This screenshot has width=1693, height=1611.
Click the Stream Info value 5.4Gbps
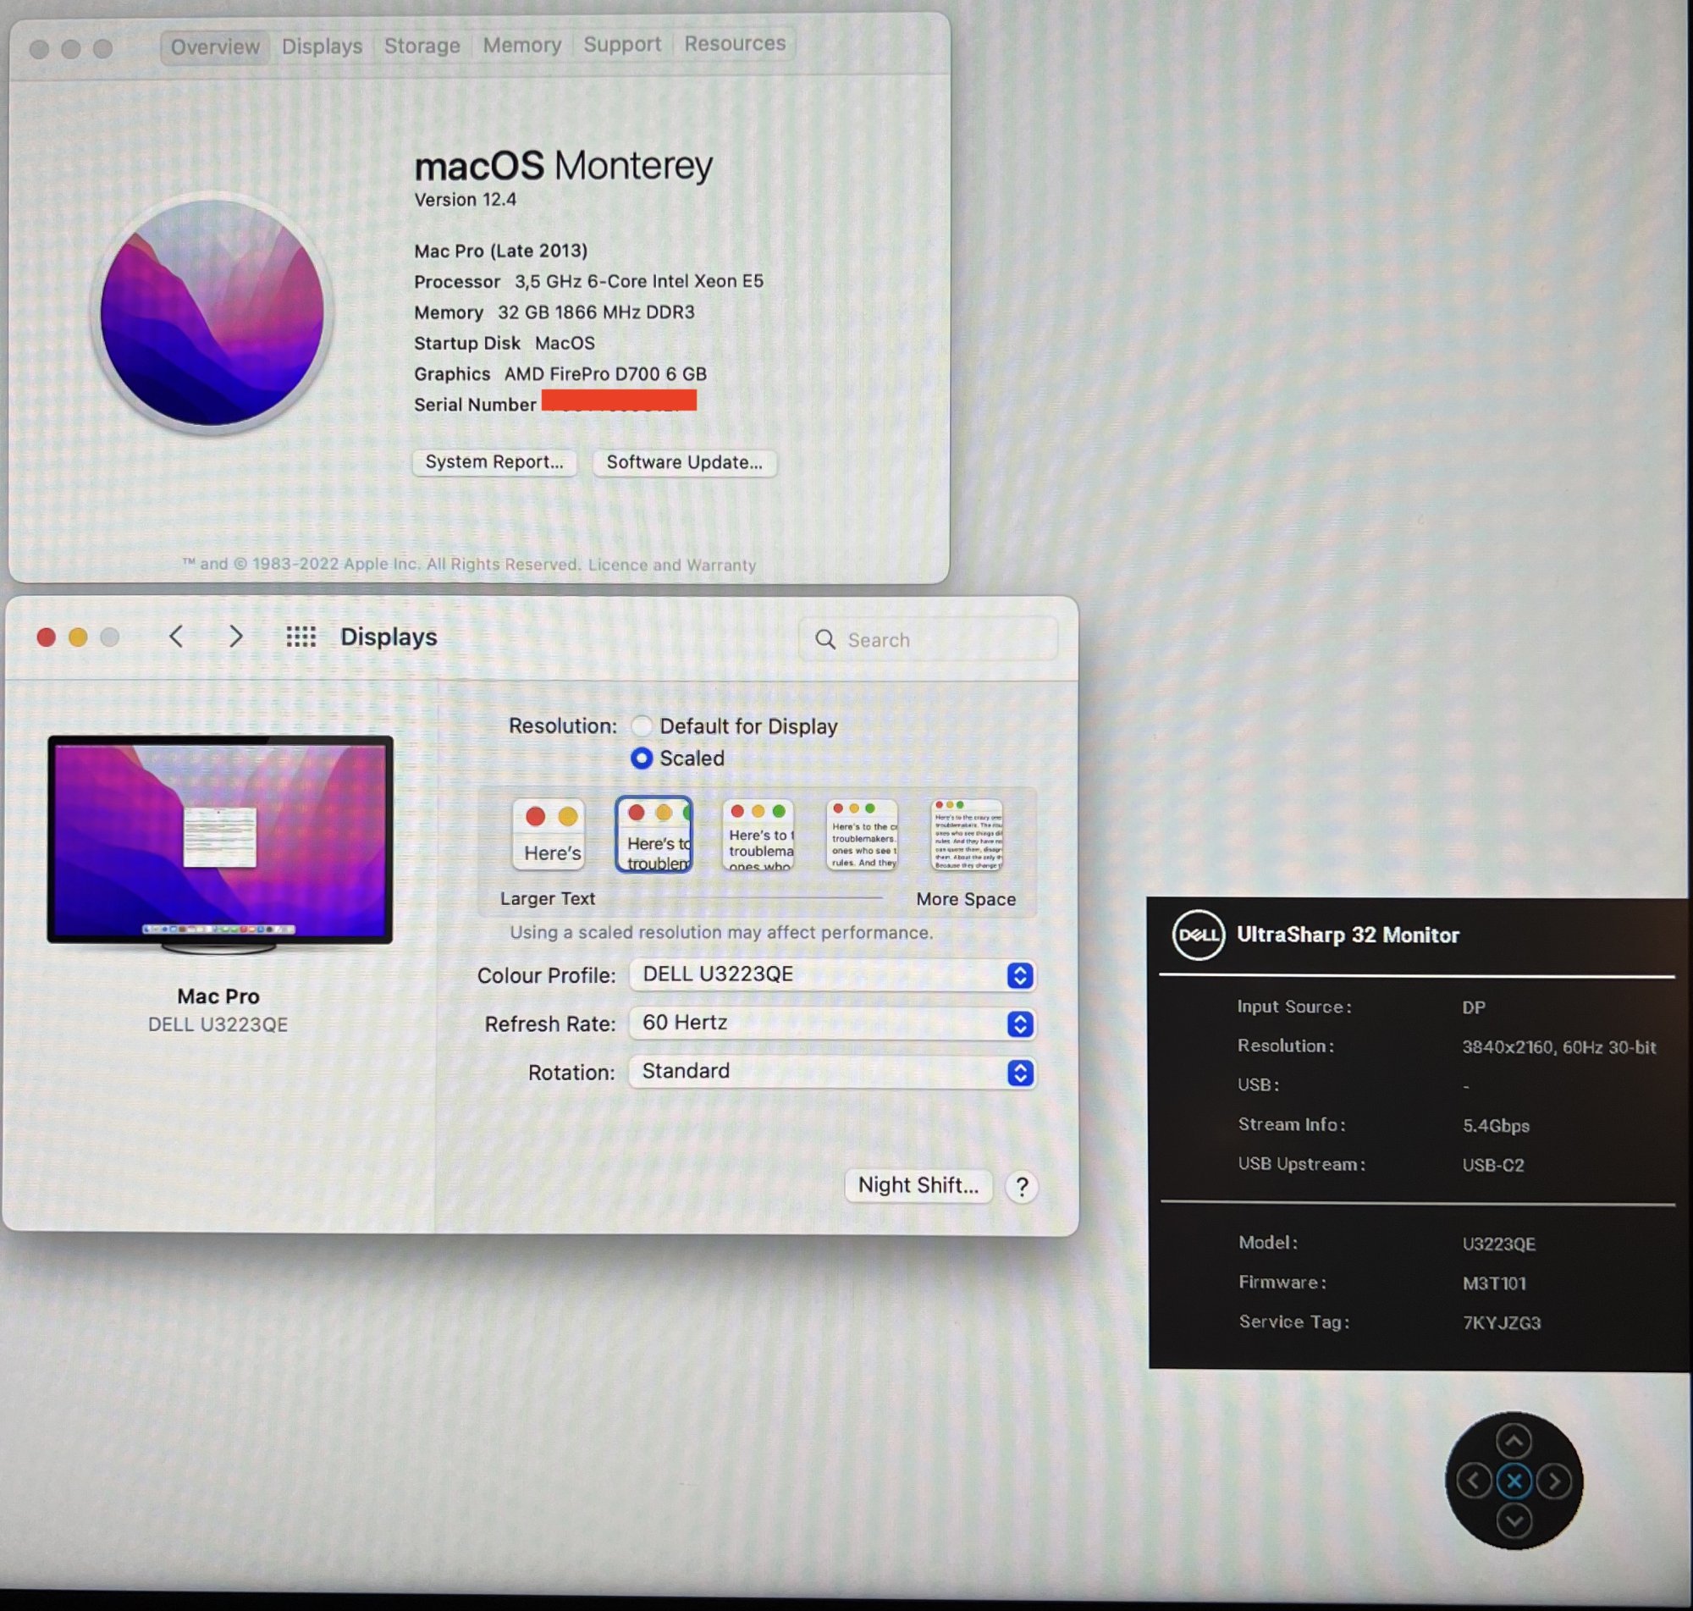(x=1496, y=1125)
